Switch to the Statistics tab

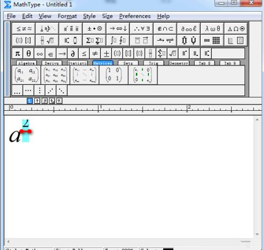[x=77, y=63]
